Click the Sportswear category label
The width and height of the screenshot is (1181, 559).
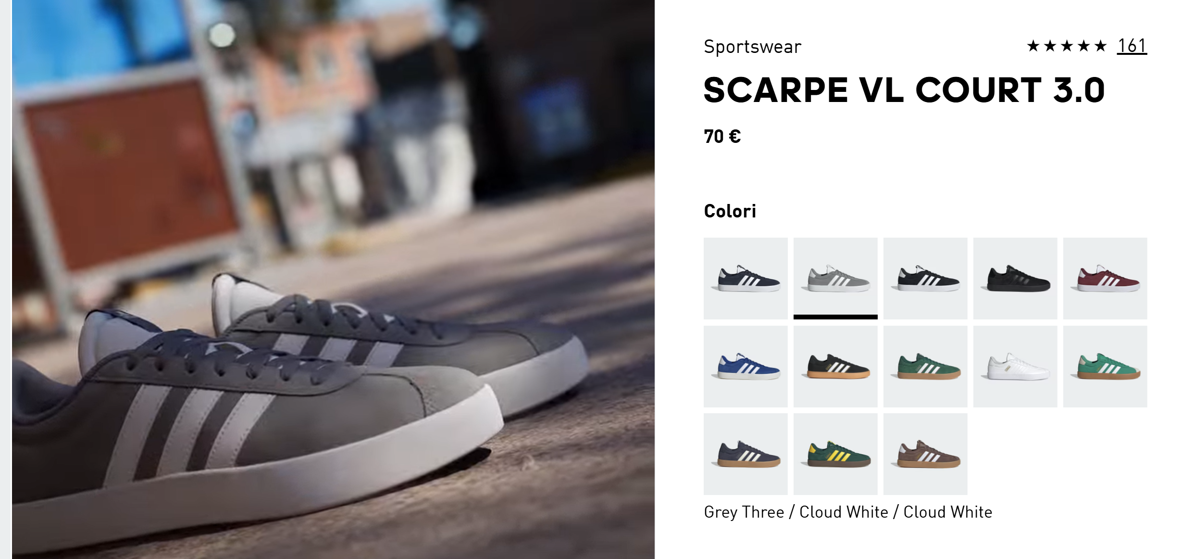[752, 47]
